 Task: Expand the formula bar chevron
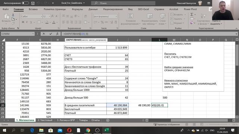coord(236,34)
